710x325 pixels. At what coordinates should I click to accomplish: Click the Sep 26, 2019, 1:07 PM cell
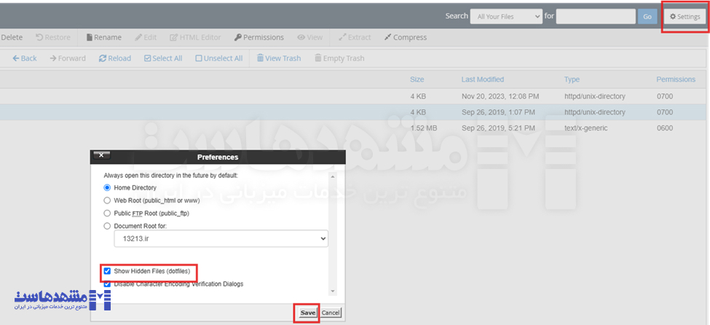498,112
